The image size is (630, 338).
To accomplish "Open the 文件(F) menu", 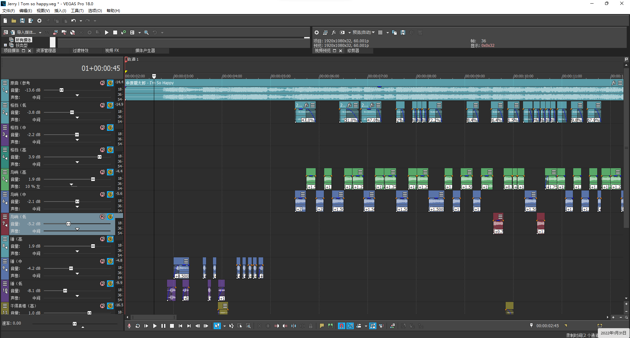I will (9, 11).
